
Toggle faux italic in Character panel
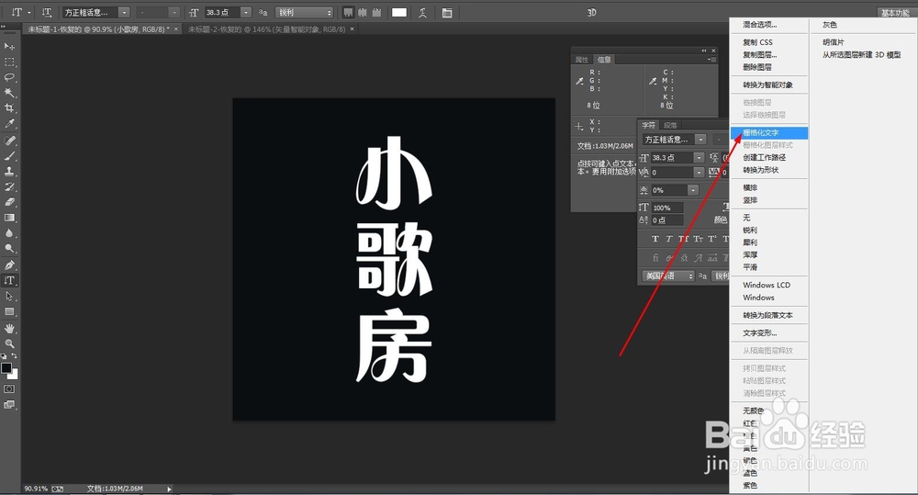click(668, 239)
